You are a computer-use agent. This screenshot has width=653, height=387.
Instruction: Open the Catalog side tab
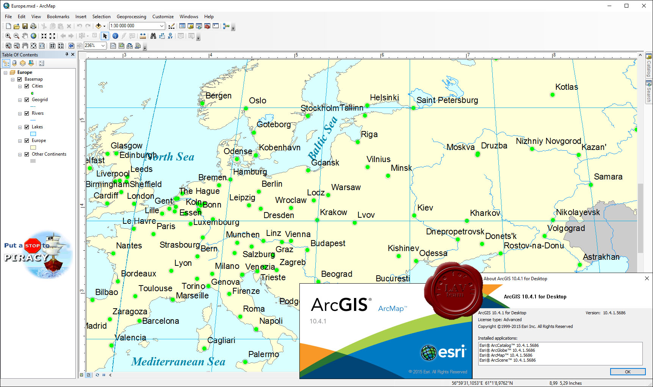point(649,65)
